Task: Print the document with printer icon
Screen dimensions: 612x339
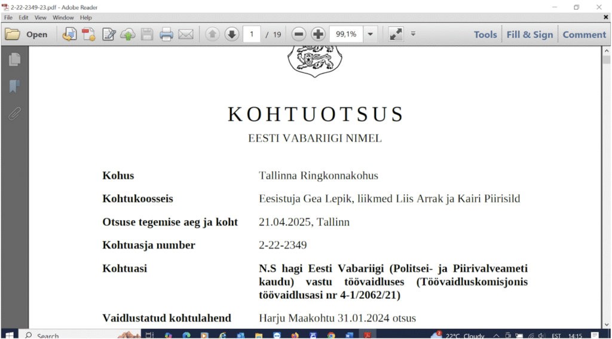Action: (x=166, y=34)
